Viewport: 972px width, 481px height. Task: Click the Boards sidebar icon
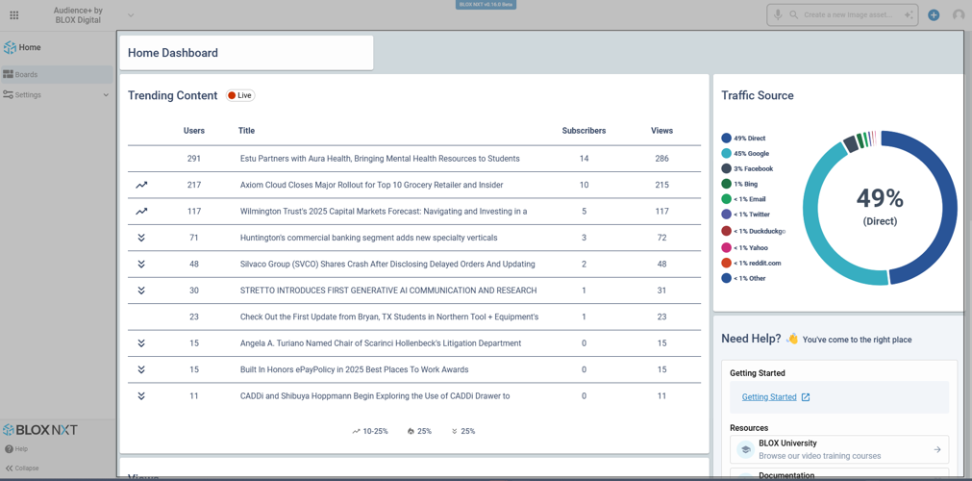[x=8, y=74]
